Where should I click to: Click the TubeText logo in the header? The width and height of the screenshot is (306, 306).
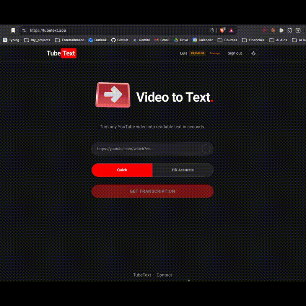61,53
